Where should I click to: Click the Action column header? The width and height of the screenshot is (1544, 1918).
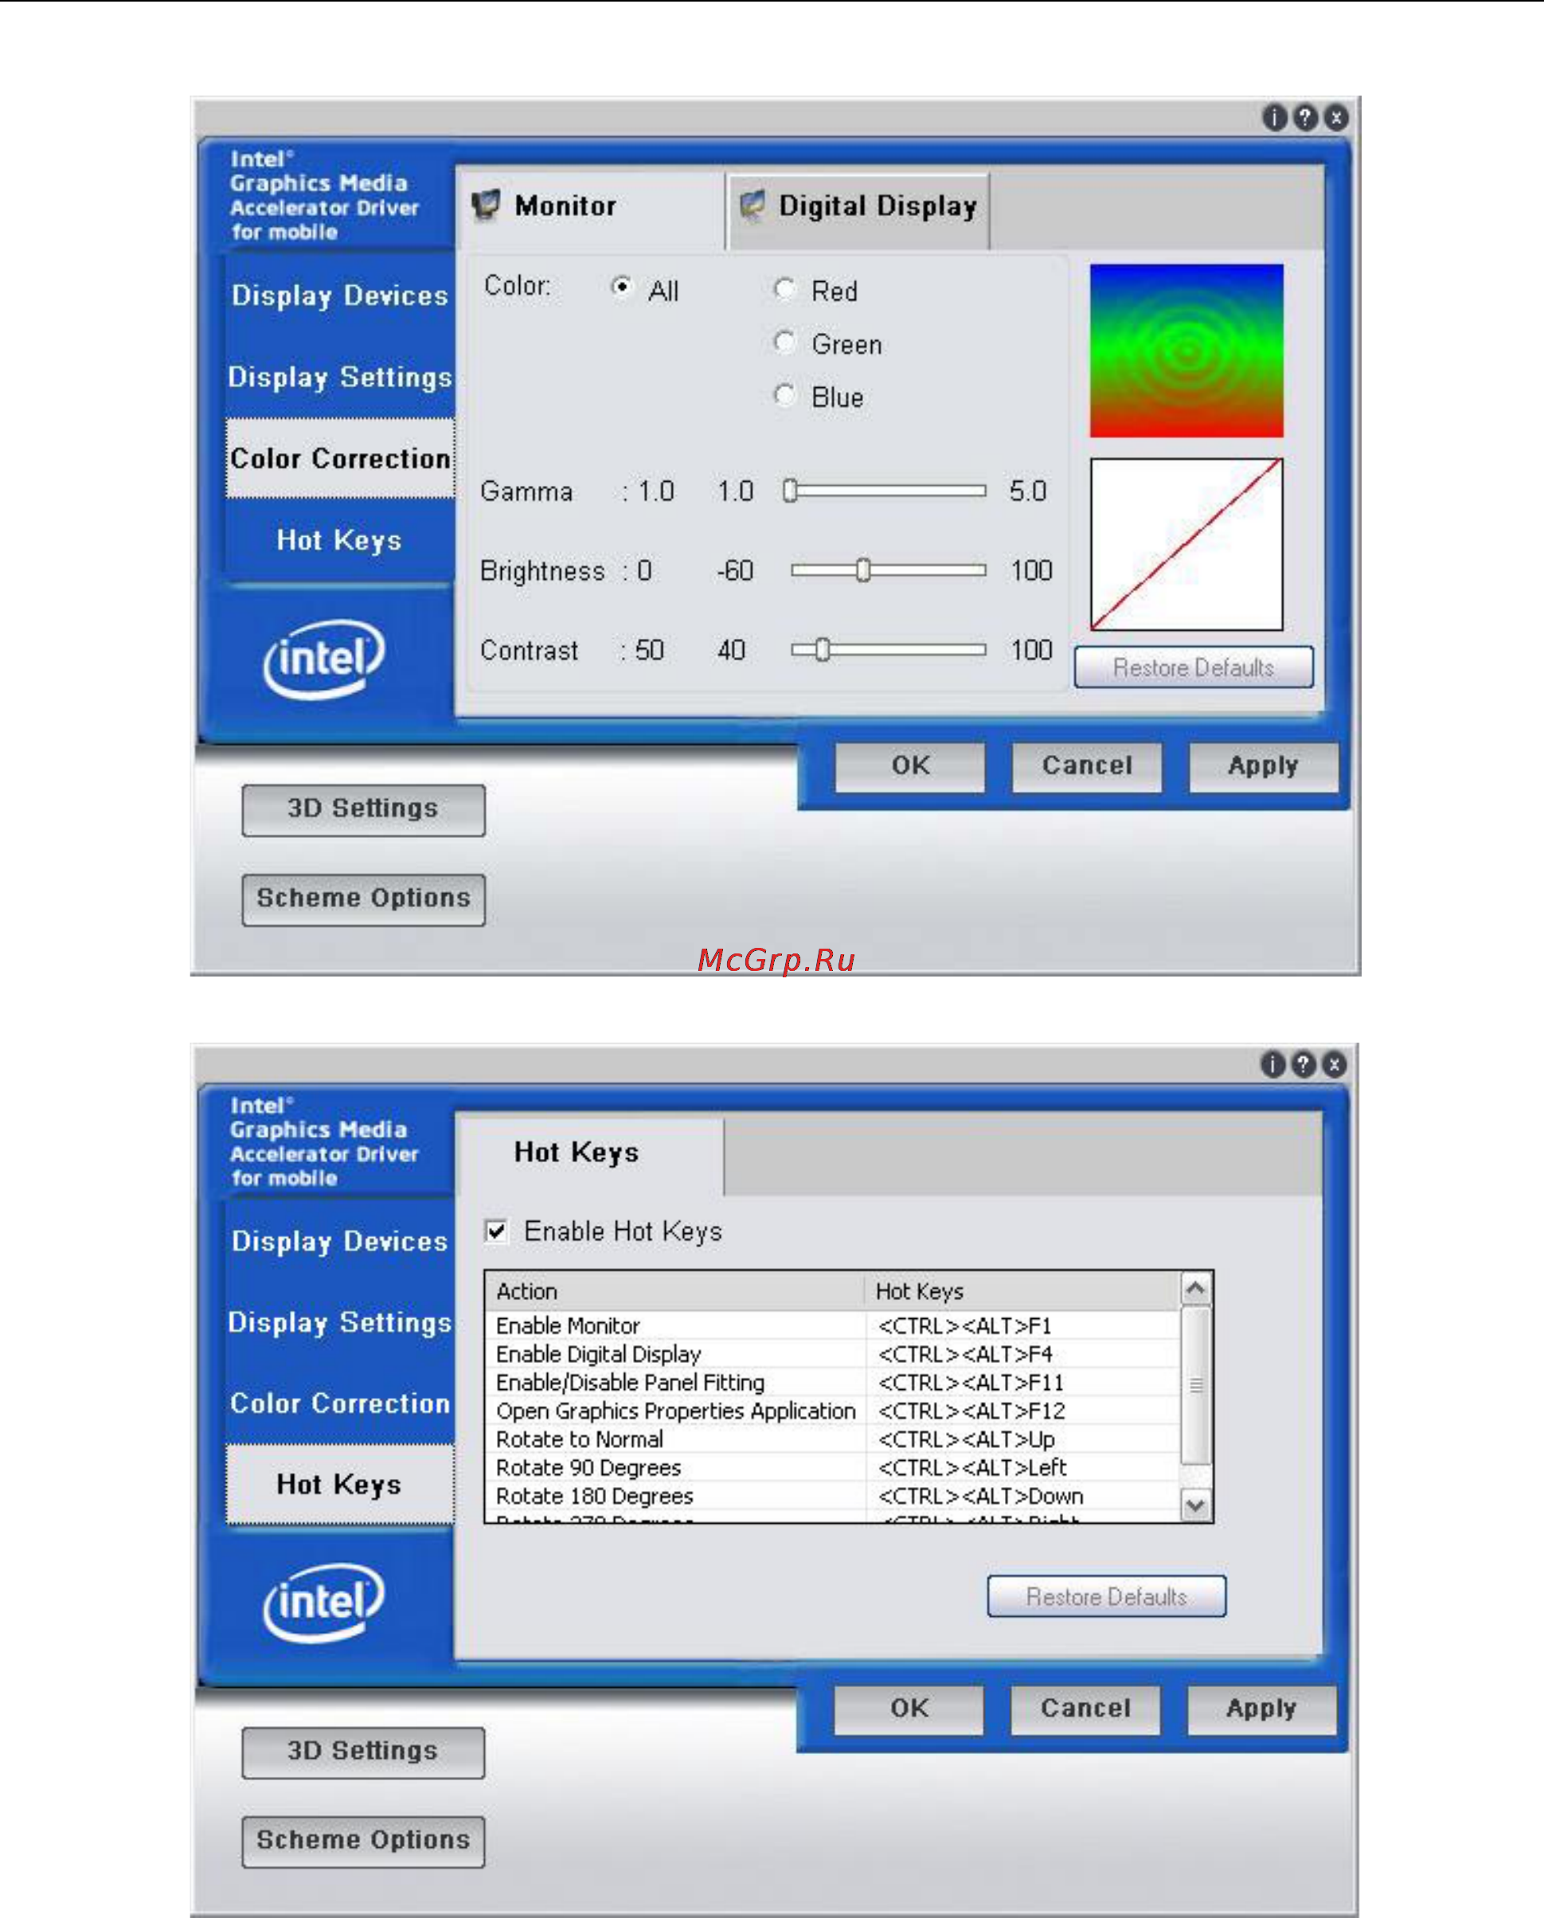pyautogui.click(x=674, y=1291)
